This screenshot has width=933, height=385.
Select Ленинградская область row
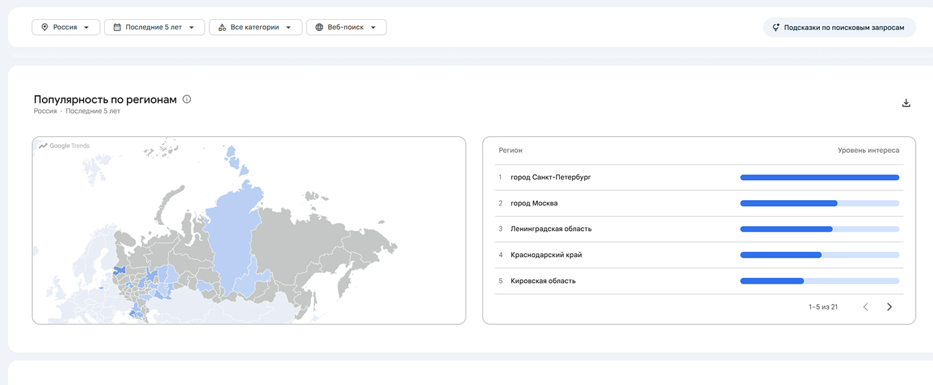pos(699,229)
